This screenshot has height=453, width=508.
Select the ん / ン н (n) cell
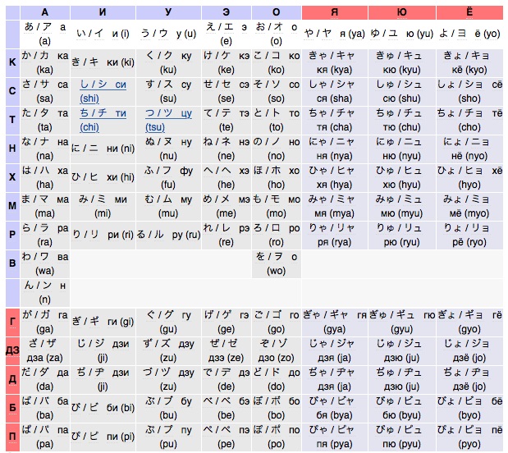coord(45,293)
